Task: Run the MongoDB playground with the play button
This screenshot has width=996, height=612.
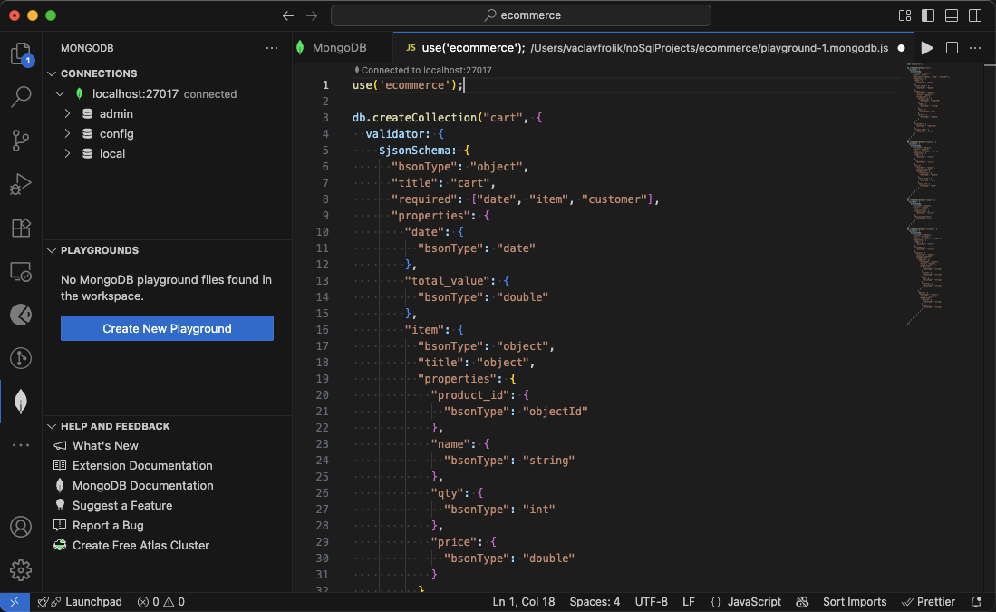Action: [x=926, y=48]
